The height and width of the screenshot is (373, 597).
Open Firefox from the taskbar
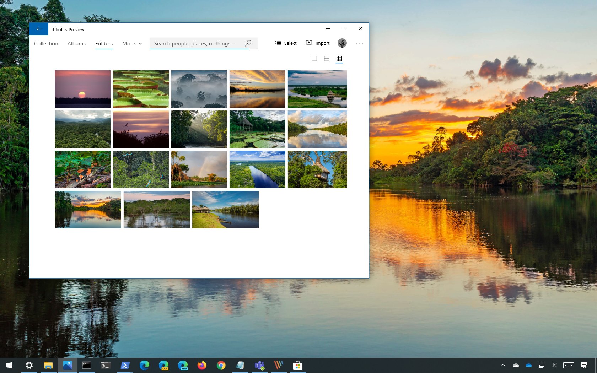point(202,365)
